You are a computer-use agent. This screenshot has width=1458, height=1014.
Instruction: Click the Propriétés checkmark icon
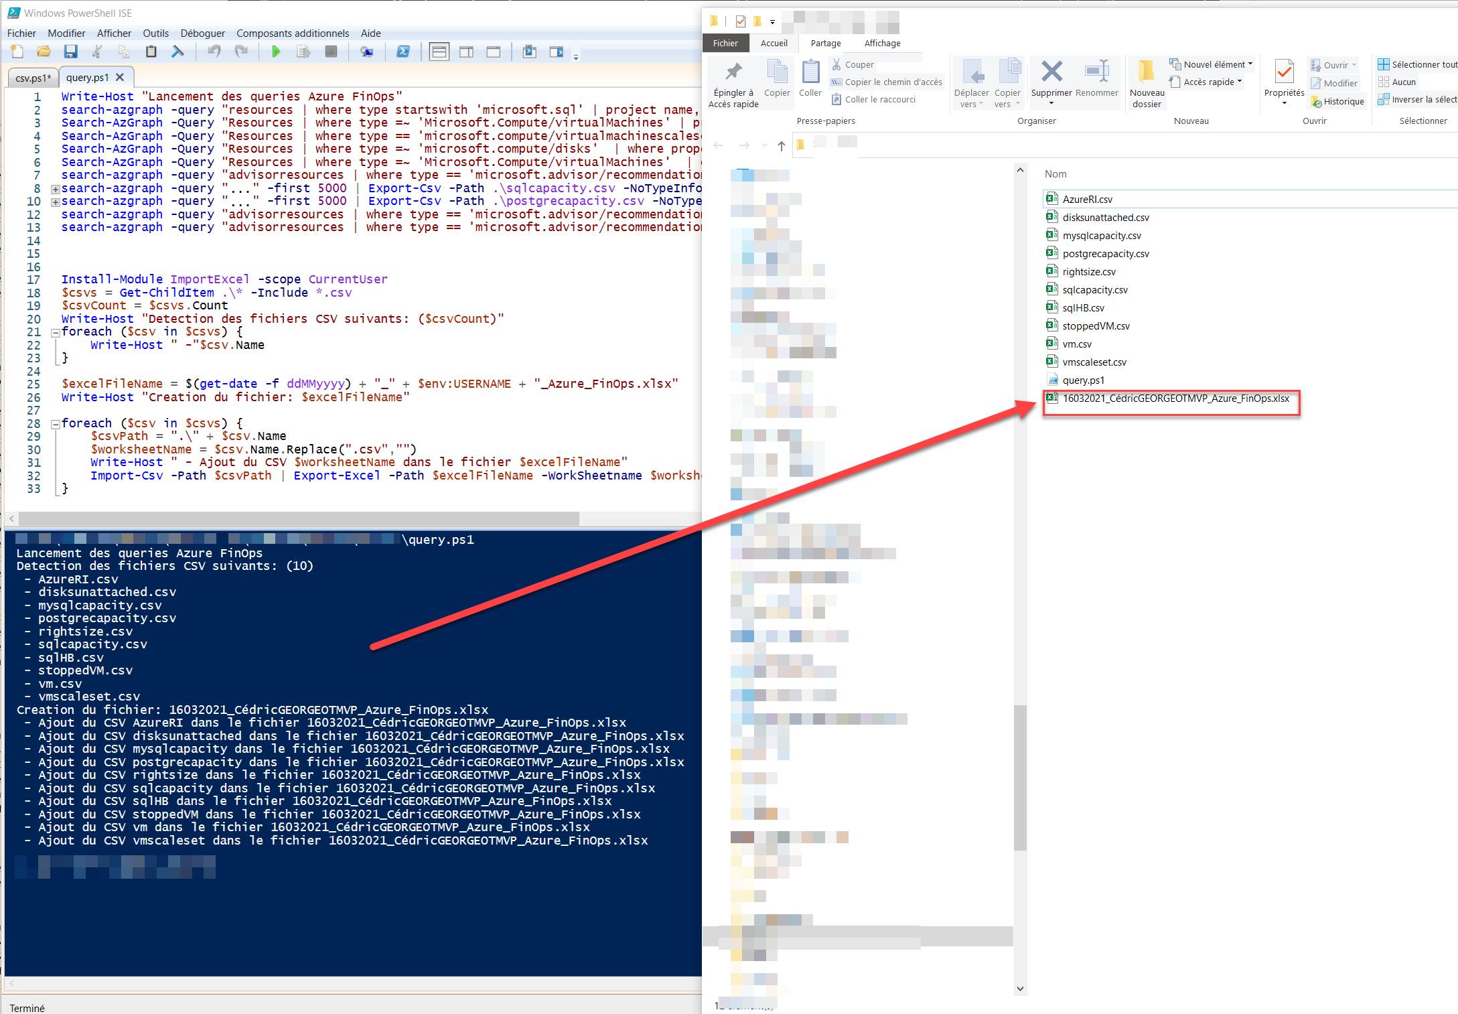pos(1284,72)
